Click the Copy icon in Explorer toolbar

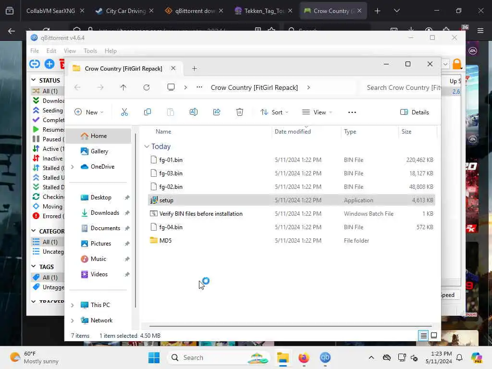pyautogui.click(x=147, y=112)
